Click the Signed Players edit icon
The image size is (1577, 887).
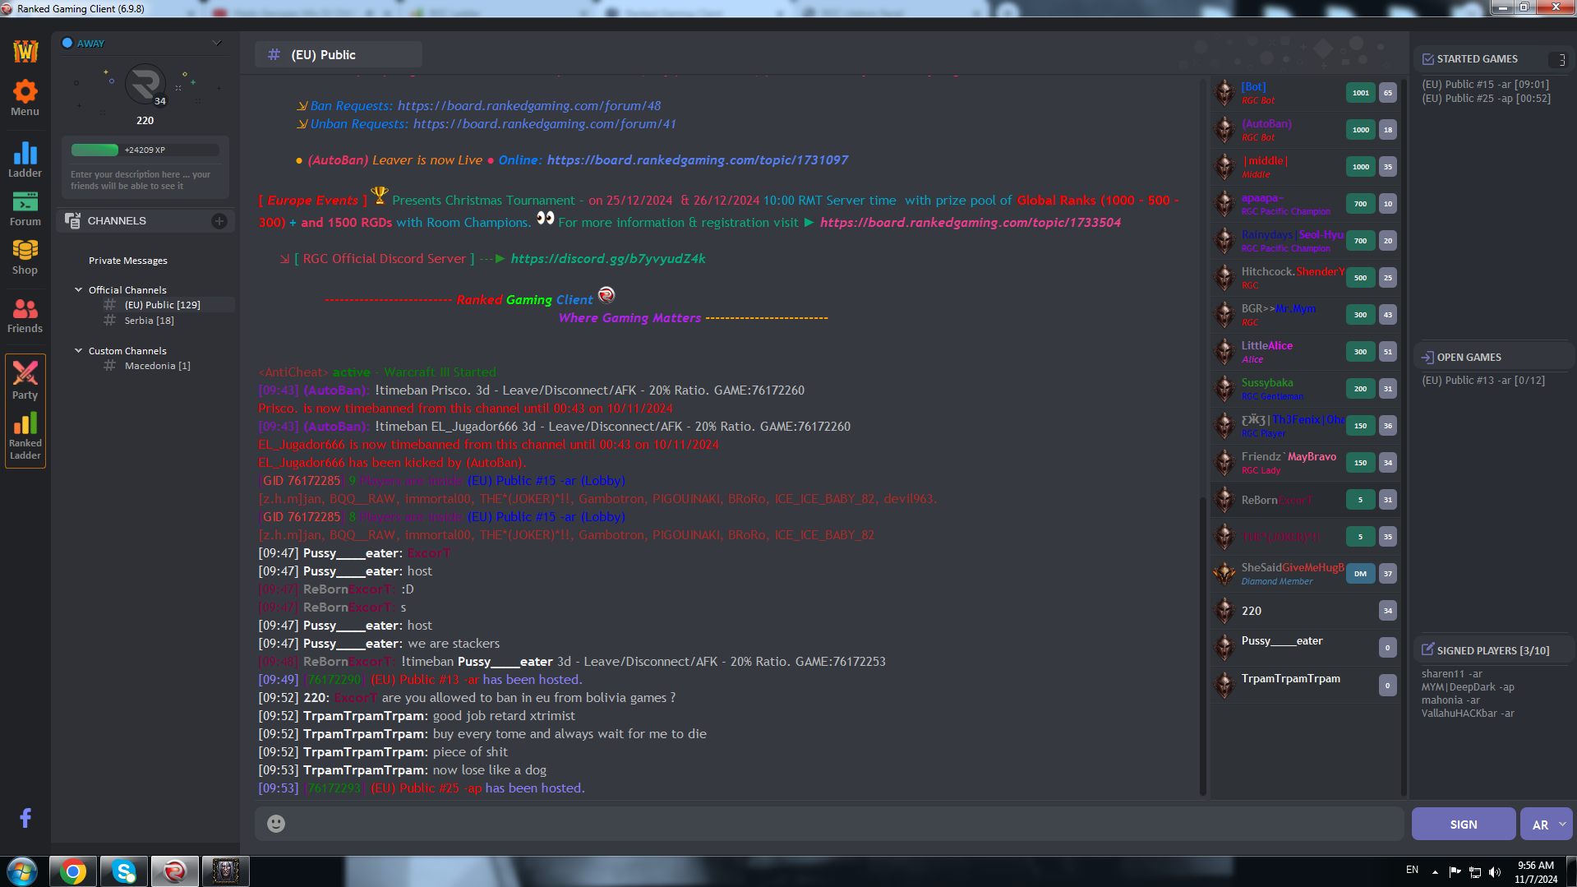coord(1428,649)
